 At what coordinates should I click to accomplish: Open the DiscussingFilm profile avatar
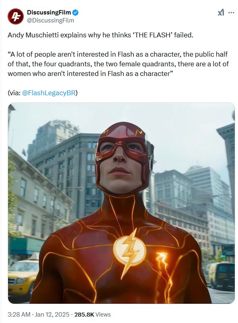[15, 16]
